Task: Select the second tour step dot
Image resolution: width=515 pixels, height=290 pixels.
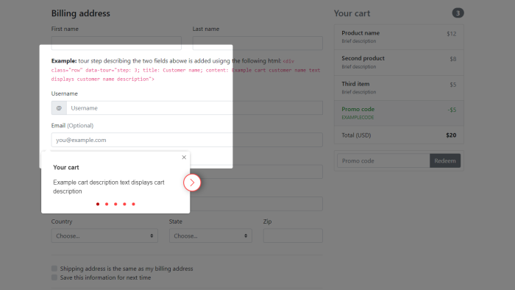Action: 107,205
